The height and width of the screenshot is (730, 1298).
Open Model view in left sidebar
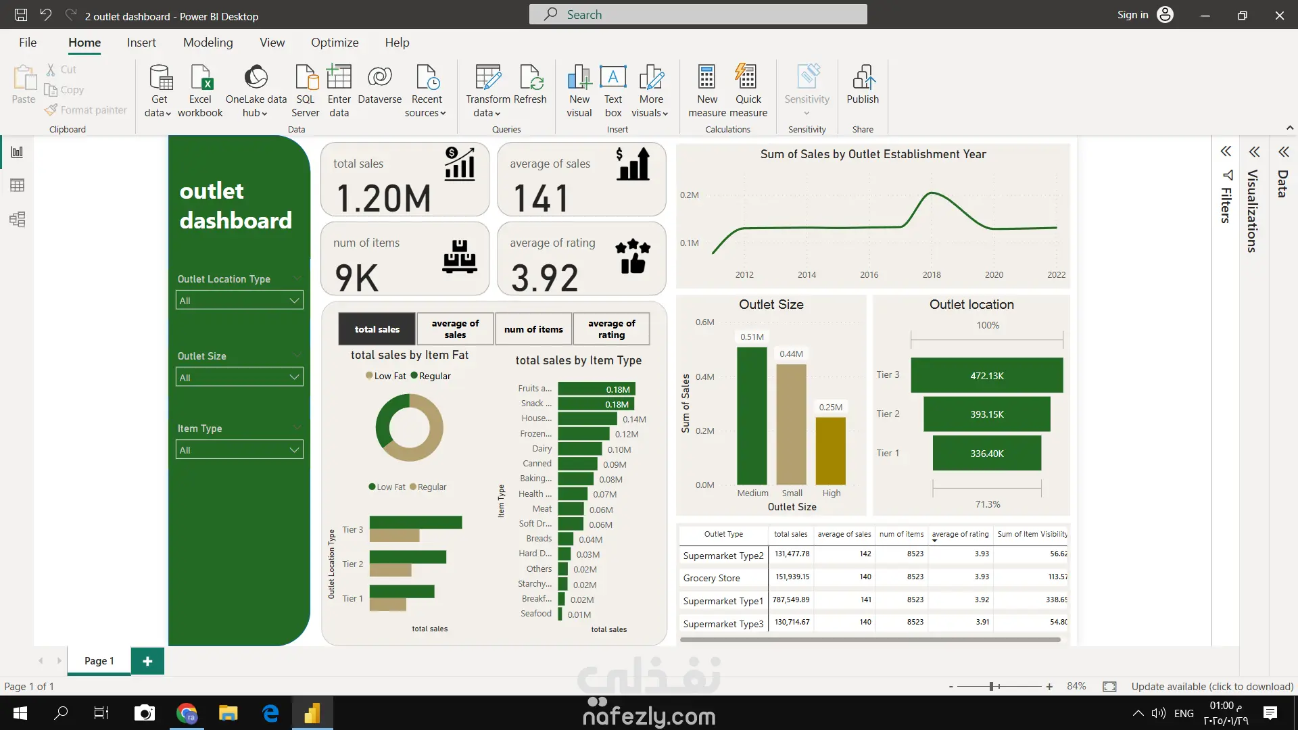[18, 219]
